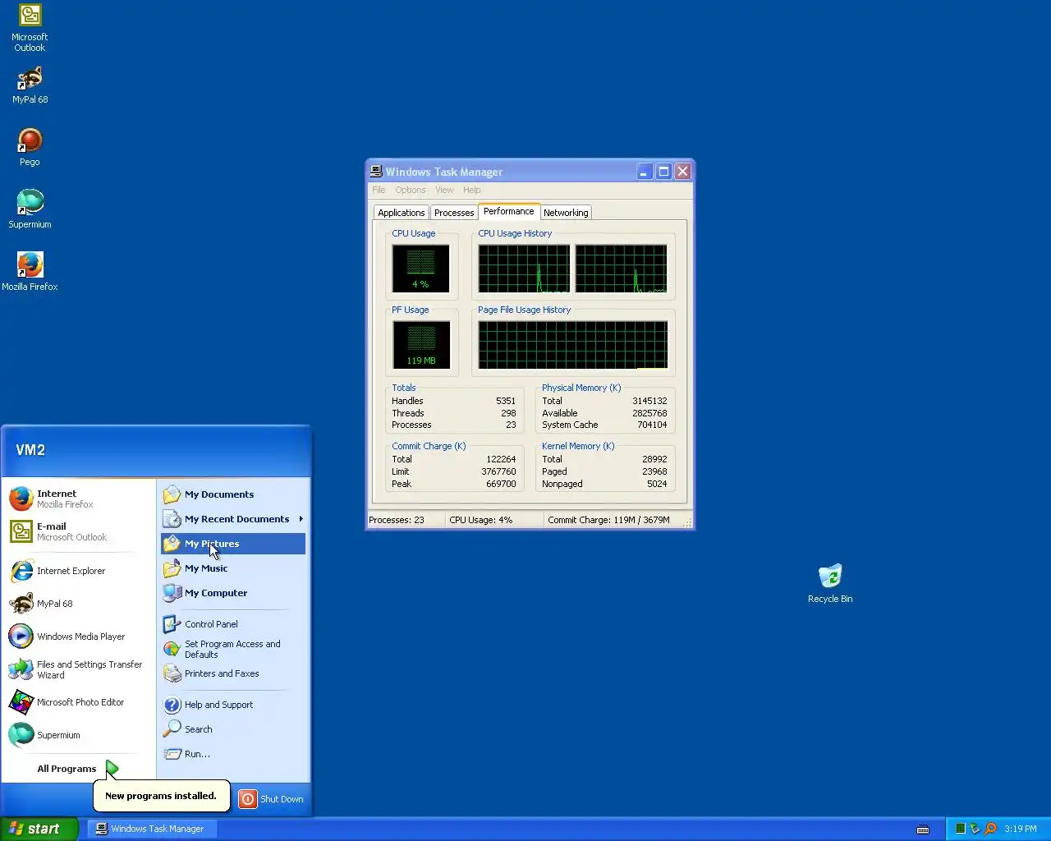Select the Performance tab
This screenshot has height=841, width=1051.
tap(509, 211)
